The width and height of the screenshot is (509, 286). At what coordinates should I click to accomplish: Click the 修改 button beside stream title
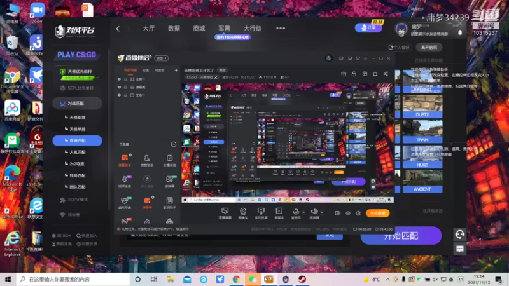pyautogui.click(x=222, y=71)
